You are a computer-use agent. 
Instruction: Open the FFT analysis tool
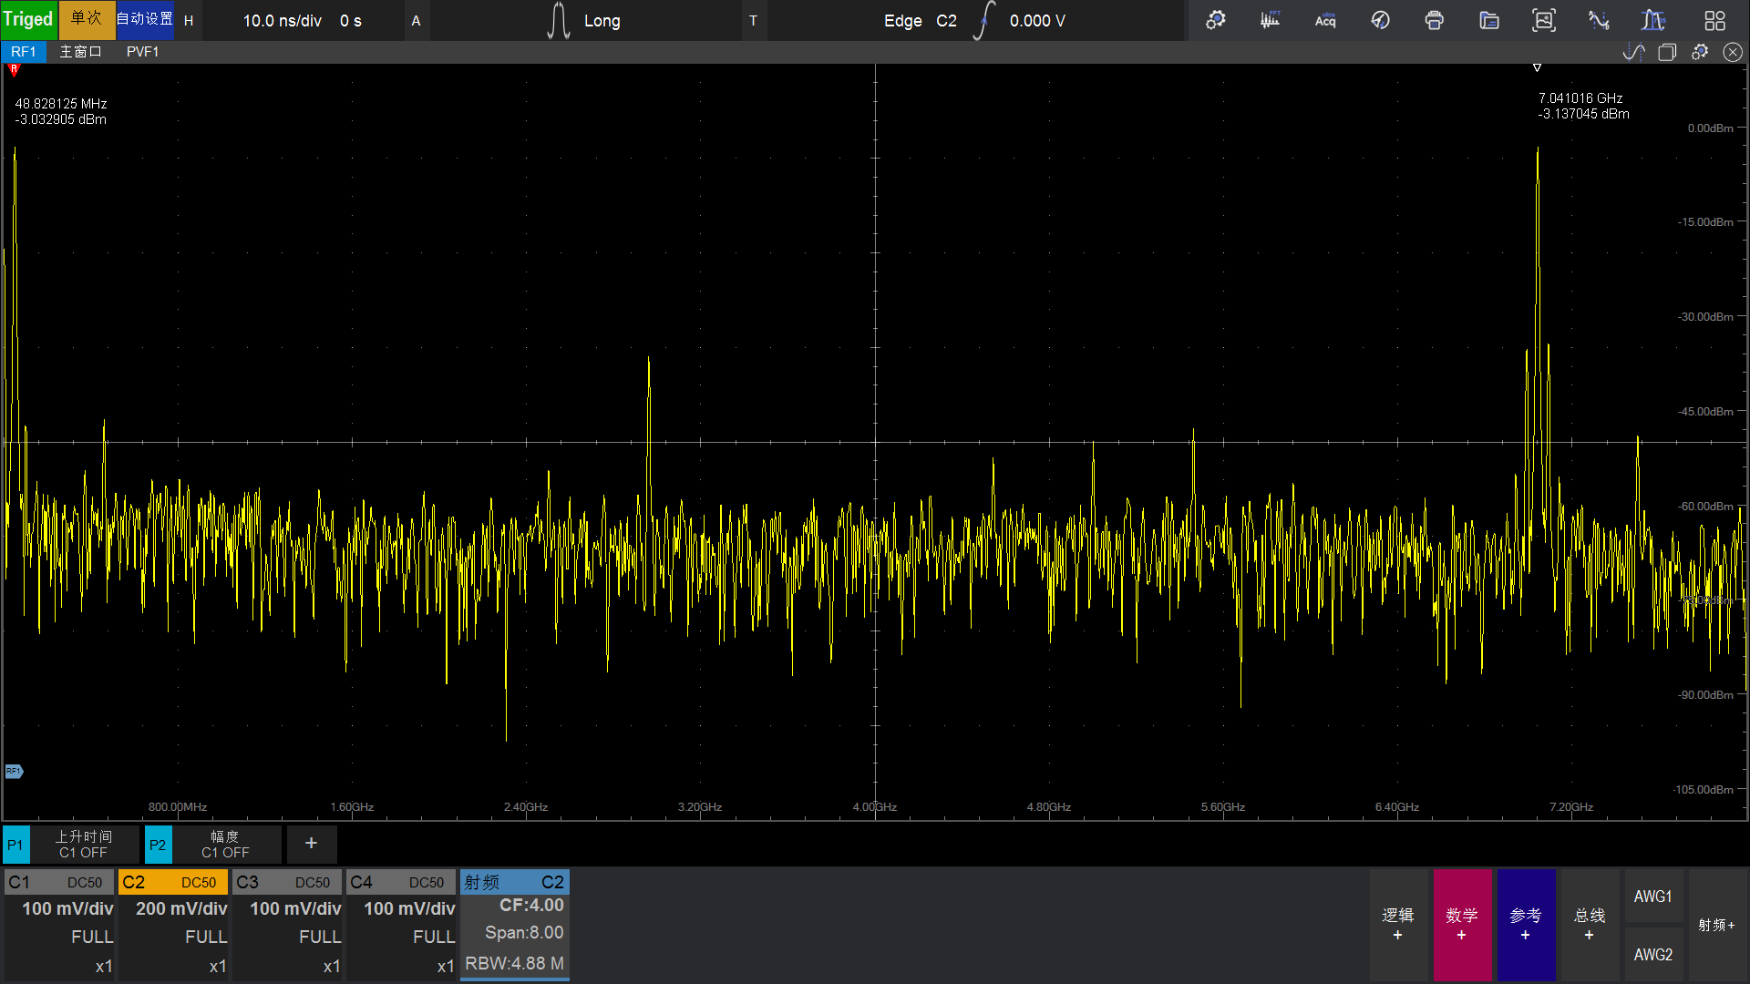click(x=1270, y=20)
